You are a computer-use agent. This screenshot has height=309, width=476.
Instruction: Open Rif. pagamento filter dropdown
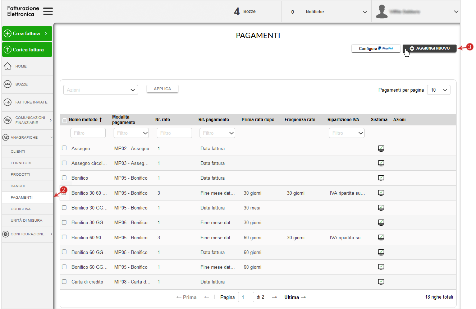point(217,133)
